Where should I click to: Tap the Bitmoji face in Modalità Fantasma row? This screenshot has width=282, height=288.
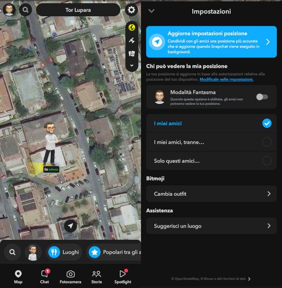click(159, 97)
